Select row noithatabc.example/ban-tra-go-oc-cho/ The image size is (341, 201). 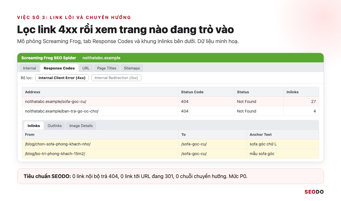(170, 111)
